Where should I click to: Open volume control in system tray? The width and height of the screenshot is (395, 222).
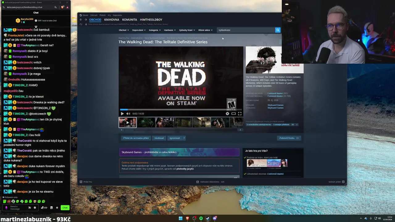379,218
